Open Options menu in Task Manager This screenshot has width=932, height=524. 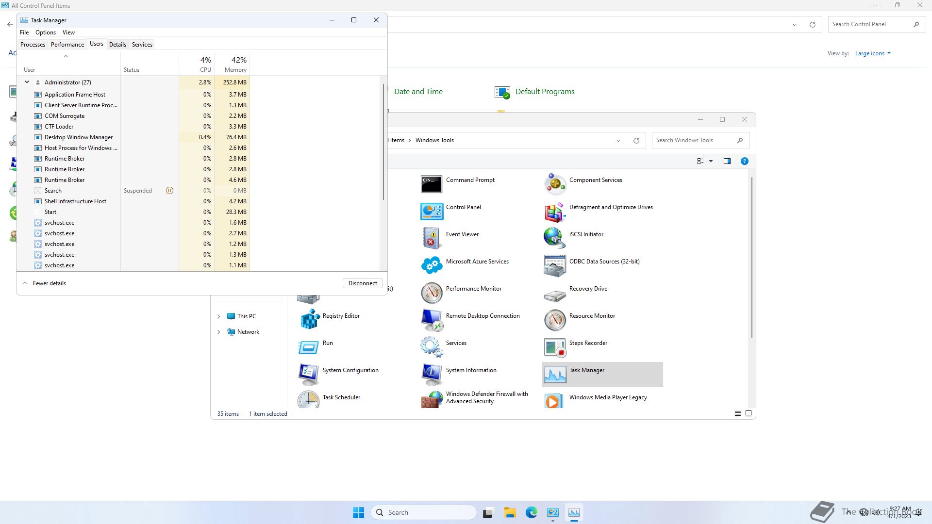[x=46, y=33]
